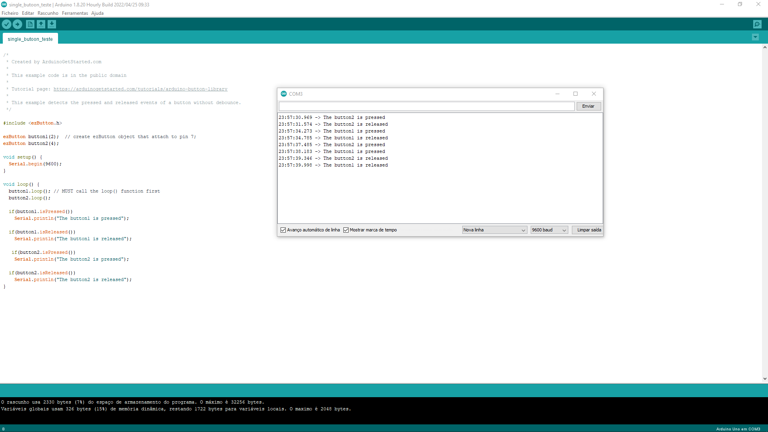Click the Verify sketch checkmark icon

coord(6,24)
